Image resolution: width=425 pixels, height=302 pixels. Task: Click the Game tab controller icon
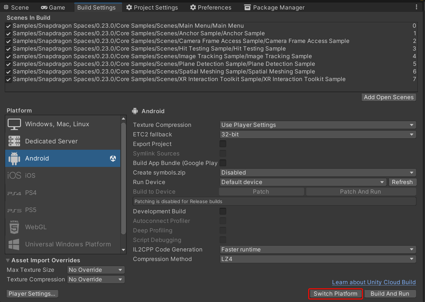pyautogui.click(x=44, y=7)
